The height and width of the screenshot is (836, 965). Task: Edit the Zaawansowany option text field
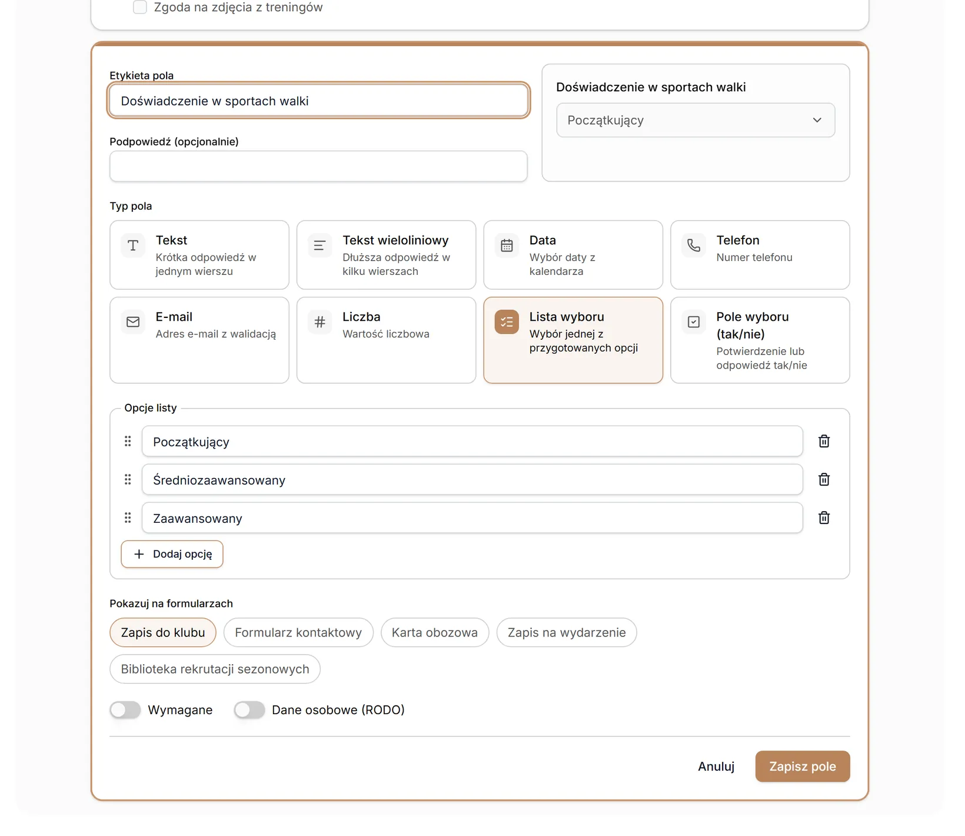(472, 517)
